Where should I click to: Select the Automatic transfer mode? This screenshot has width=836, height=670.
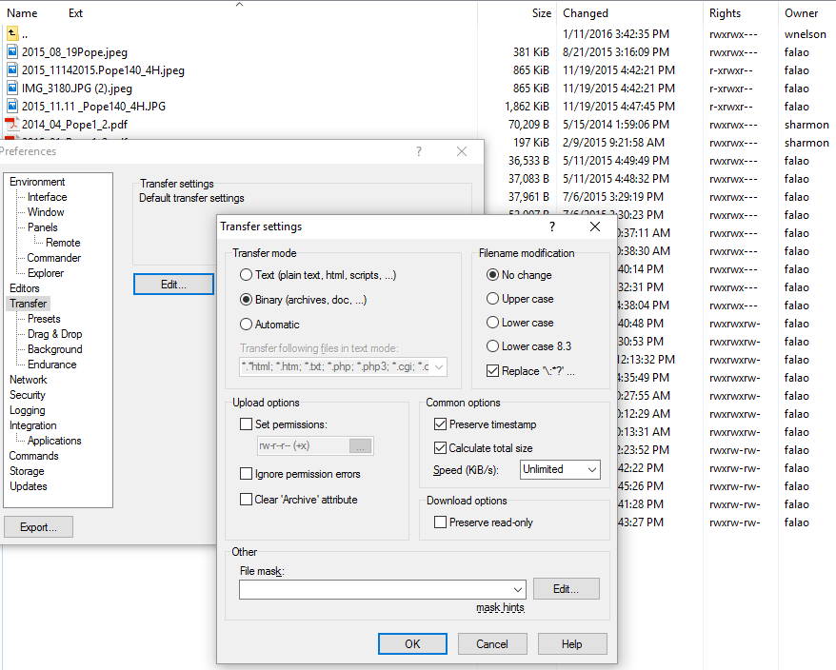click(x=247, y=325)
